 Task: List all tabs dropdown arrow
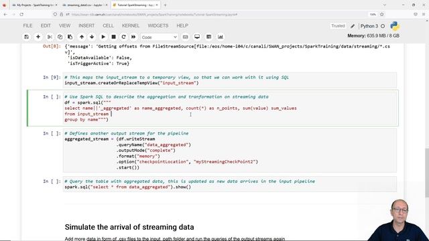pos(384,5)
